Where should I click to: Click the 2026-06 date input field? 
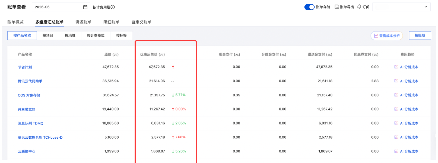pyautogui.click(x=61, y=7)
